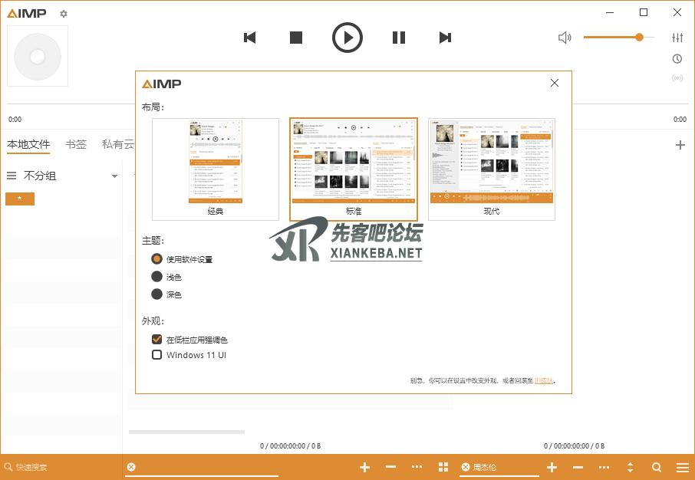Viewport: 695px width, 480px height.
Task: Uncheck 在低栏应用强调色 checkbox
Action: point(157,340)
